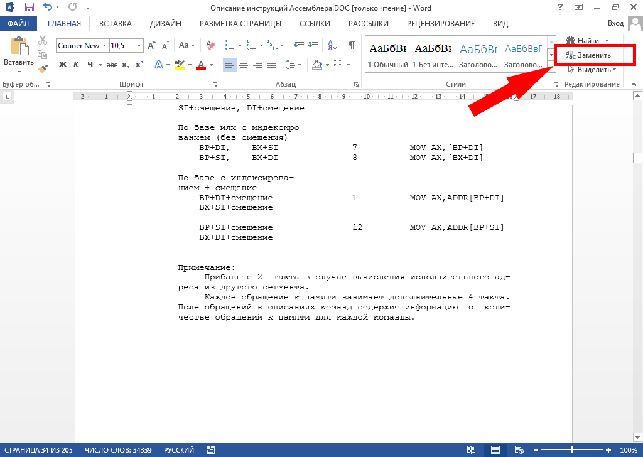Expand the Выделить dropdown menu

592,69
